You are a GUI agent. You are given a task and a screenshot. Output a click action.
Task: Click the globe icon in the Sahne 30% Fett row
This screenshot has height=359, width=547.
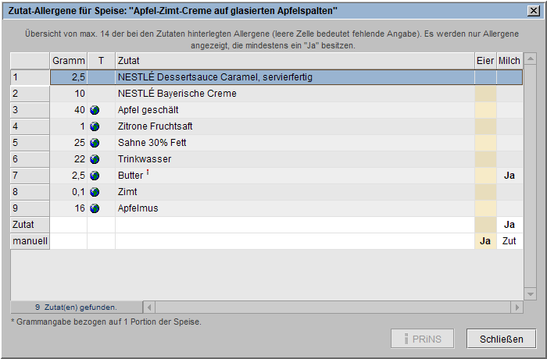(x=95, y=143)
